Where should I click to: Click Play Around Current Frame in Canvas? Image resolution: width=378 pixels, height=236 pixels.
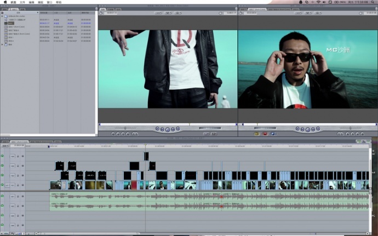click(x=313, y=129)
